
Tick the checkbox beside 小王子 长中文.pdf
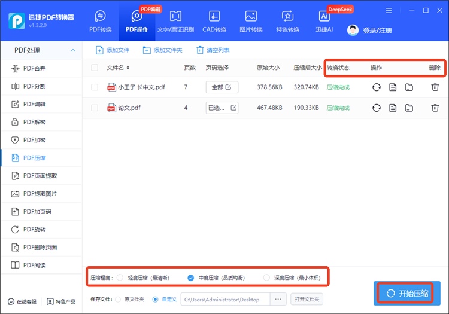pyautogui.click(x=95, y=87)
